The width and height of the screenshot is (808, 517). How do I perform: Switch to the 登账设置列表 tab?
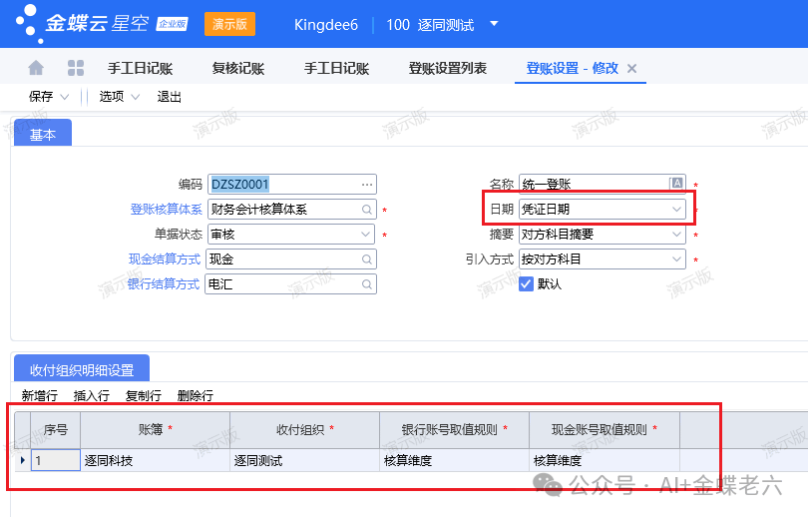coord(447,68)
